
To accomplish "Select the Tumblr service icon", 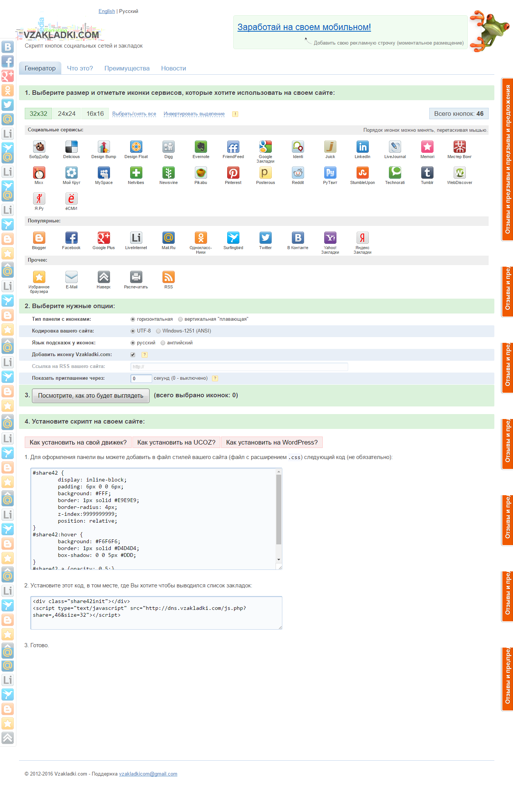I will pos(427,173).
